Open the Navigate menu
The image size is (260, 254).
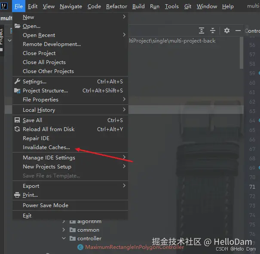[71, 6]
